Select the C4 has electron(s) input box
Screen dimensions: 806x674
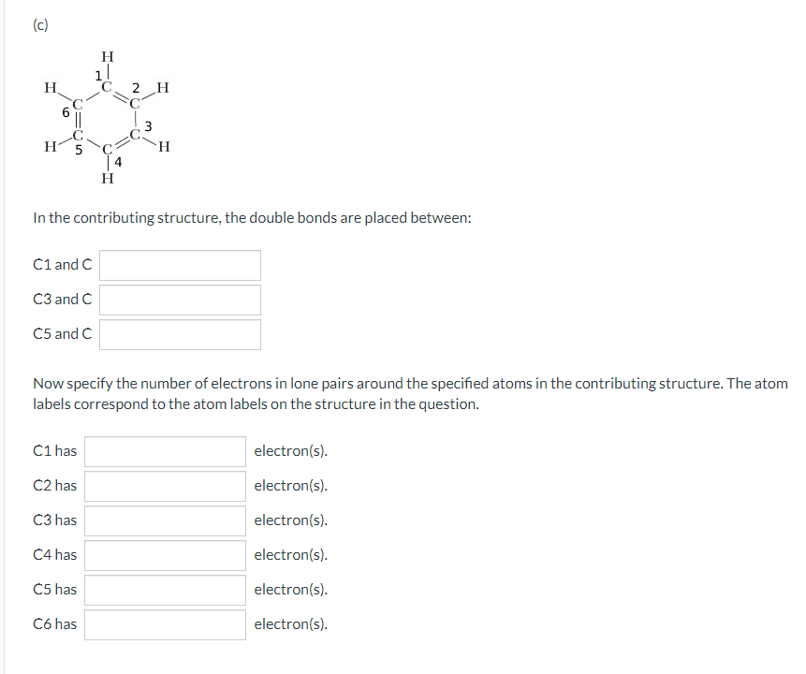[165, 554]
